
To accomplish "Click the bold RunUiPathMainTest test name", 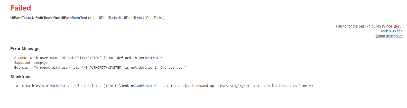I will 49,18.
